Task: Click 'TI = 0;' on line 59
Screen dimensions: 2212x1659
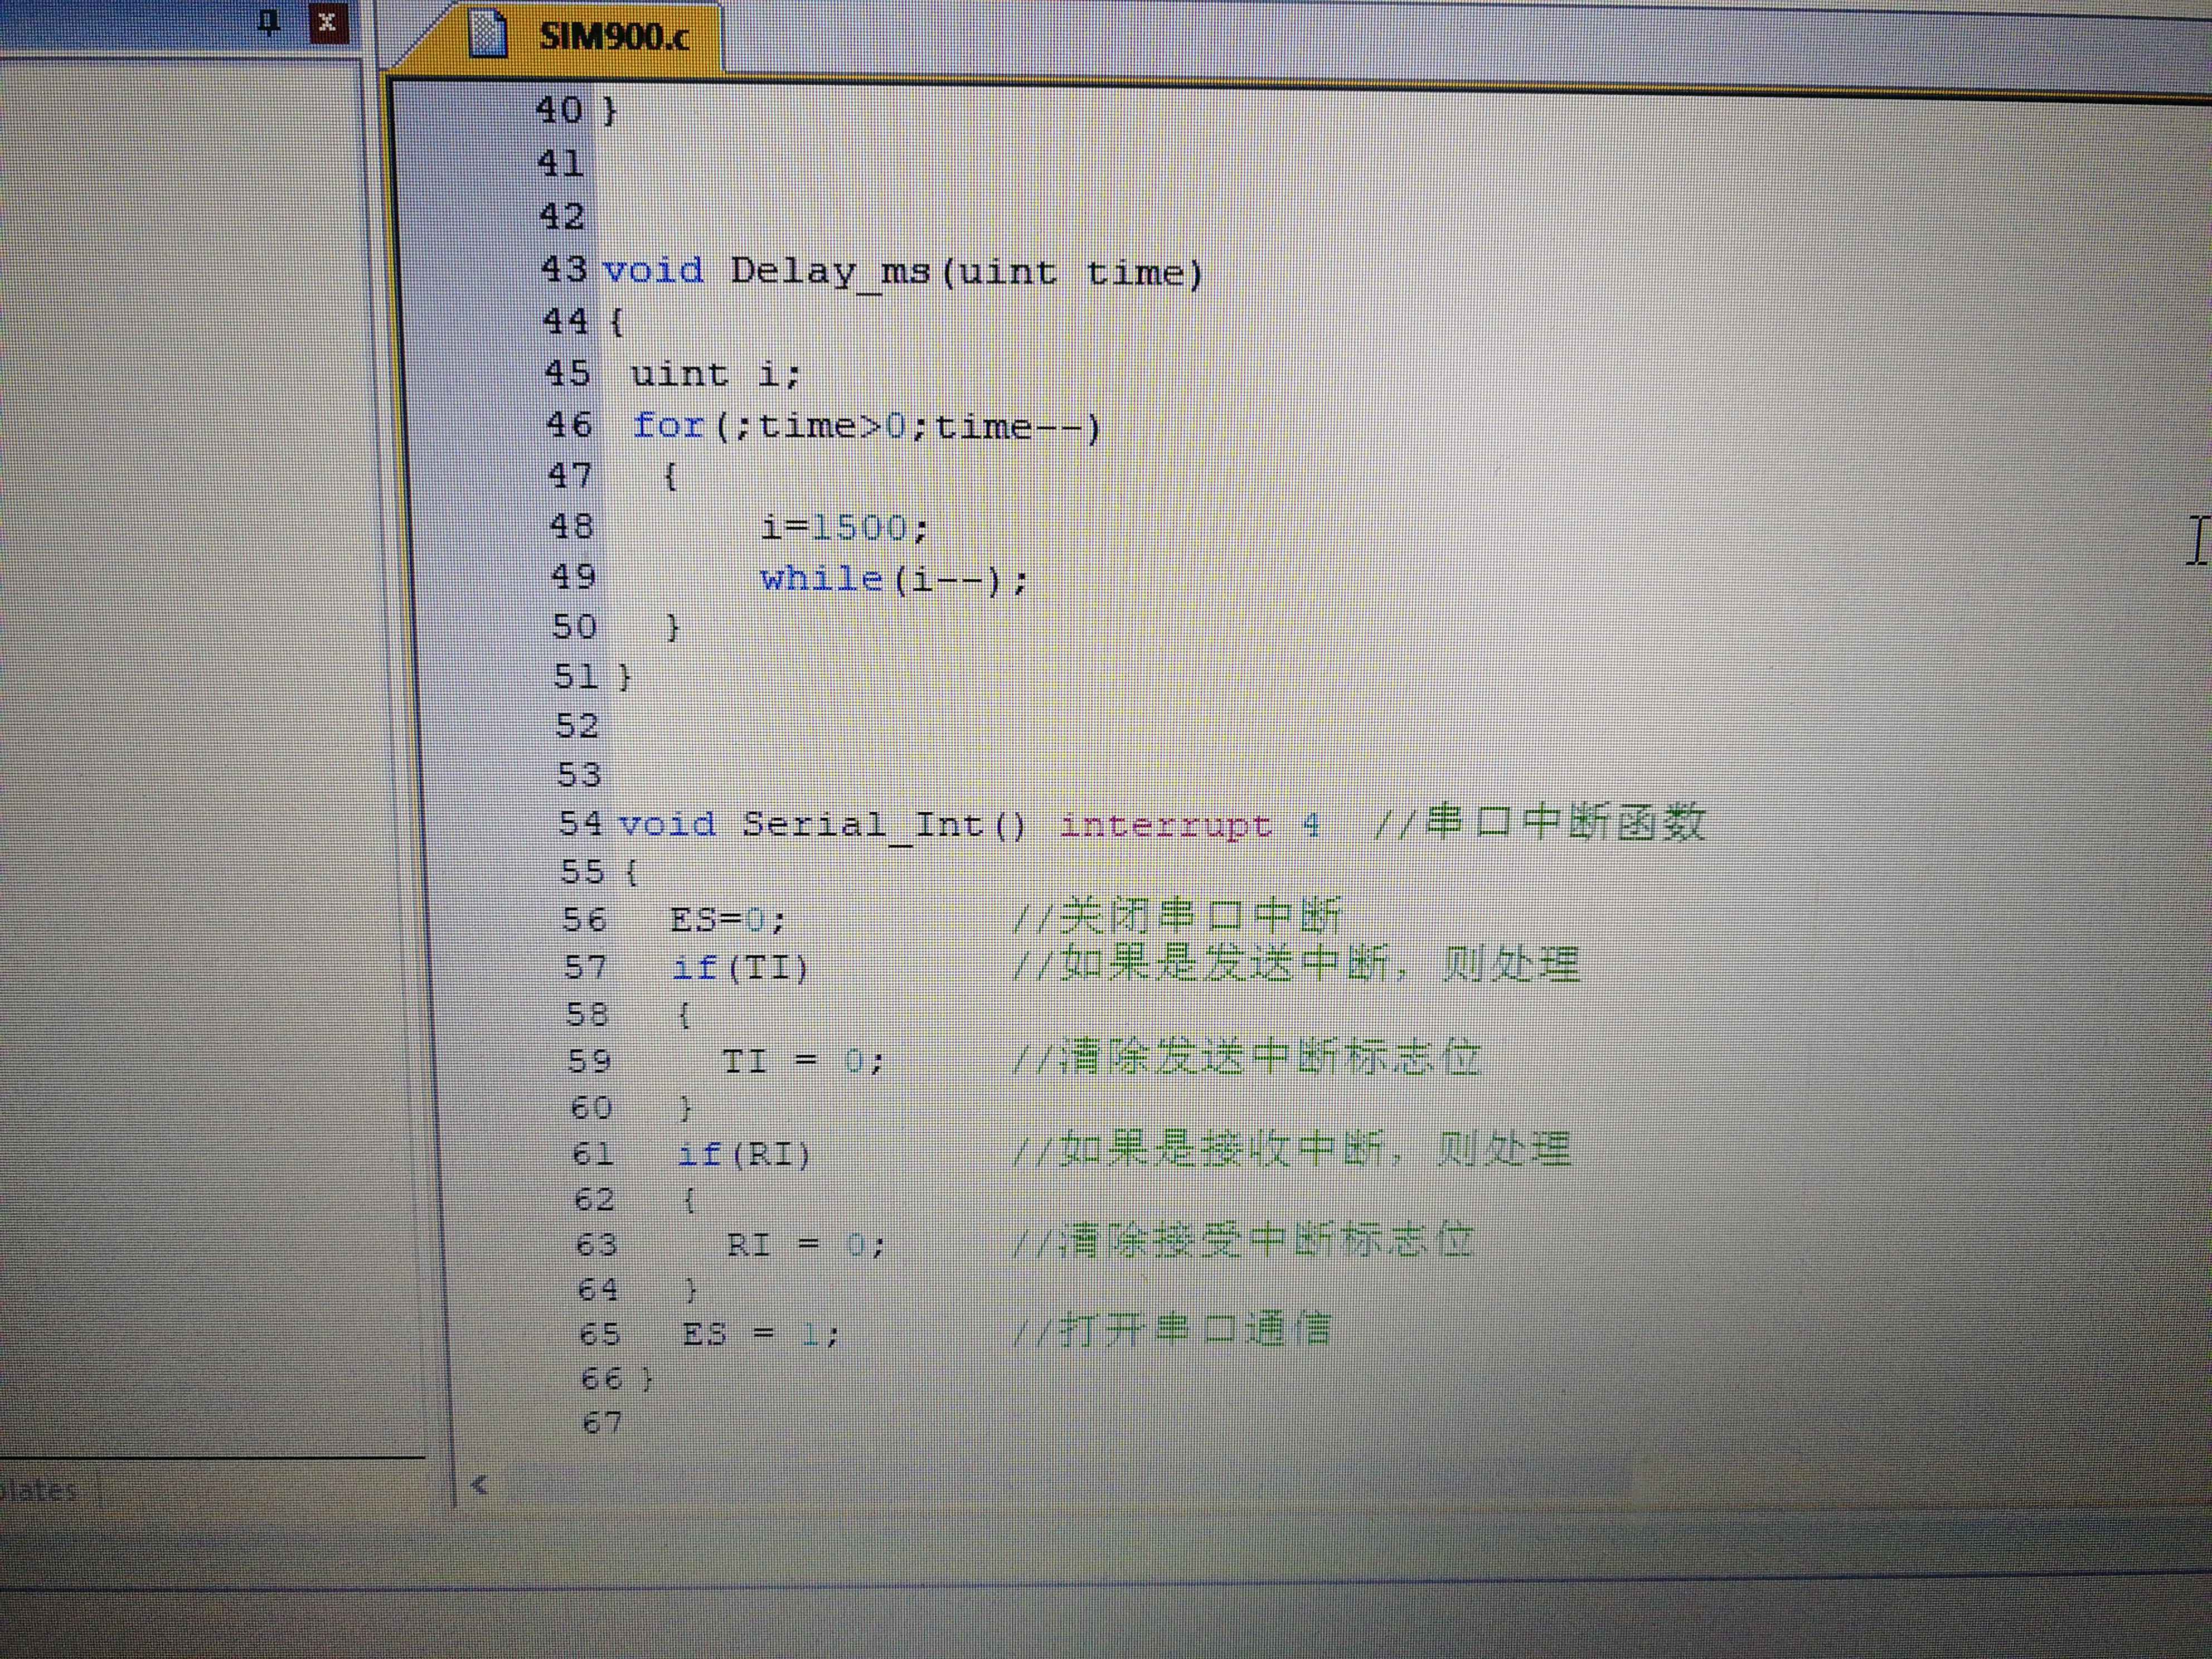Action: [804, 1060]
